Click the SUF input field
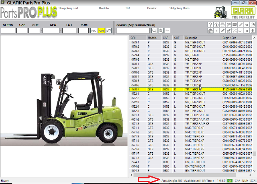Image resolution: width=257 pixels, height=184 pixels. [34, 31]
